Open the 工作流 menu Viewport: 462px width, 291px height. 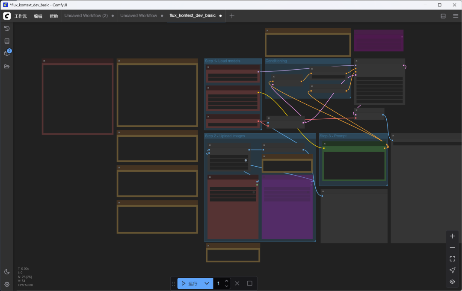pyautogui.click(x=21, y=16)
